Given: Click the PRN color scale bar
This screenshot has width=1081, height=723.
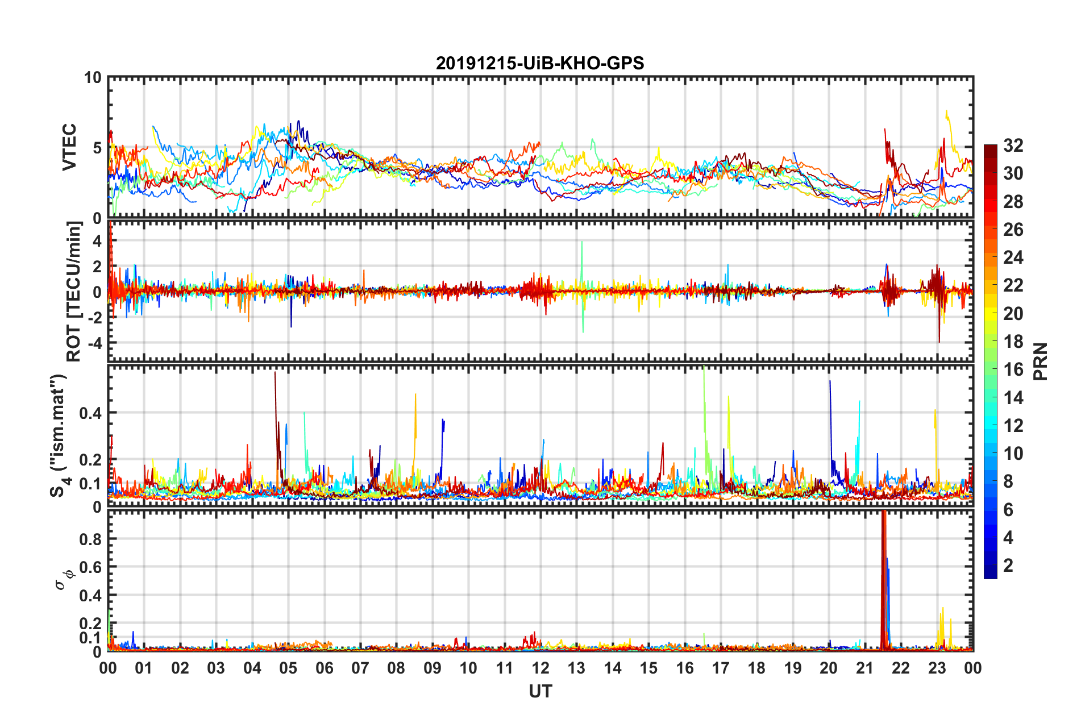Looking at the screenshot, I should coord(990,361).
